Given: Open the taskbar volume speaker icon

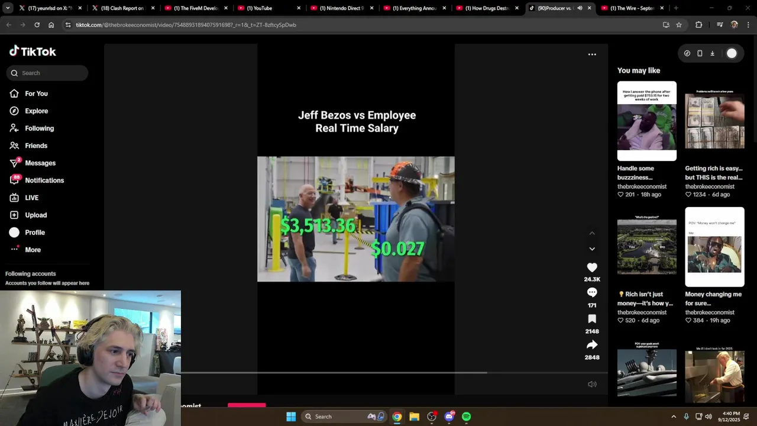Looking at the screenshot, I should (709, 417).
